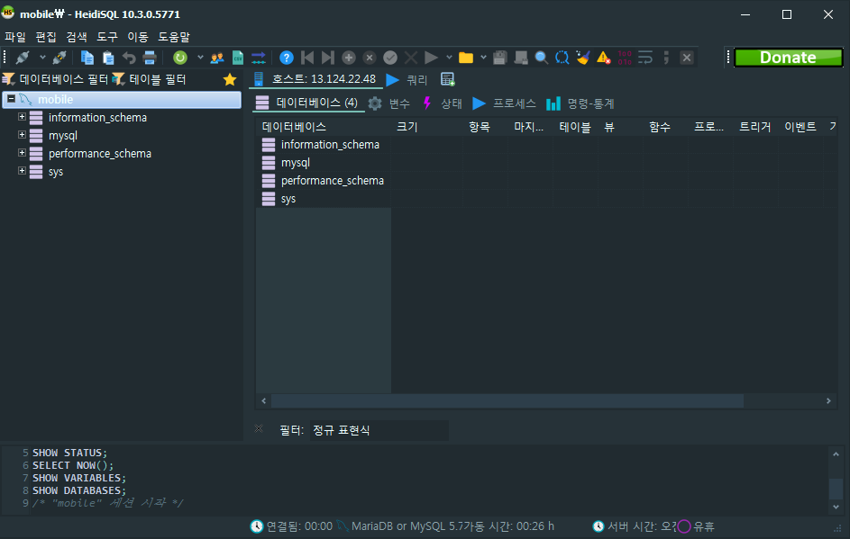Click the warning triangle with red X icon
Viewport: 850px width, 539px height.
tap(604, 58)
